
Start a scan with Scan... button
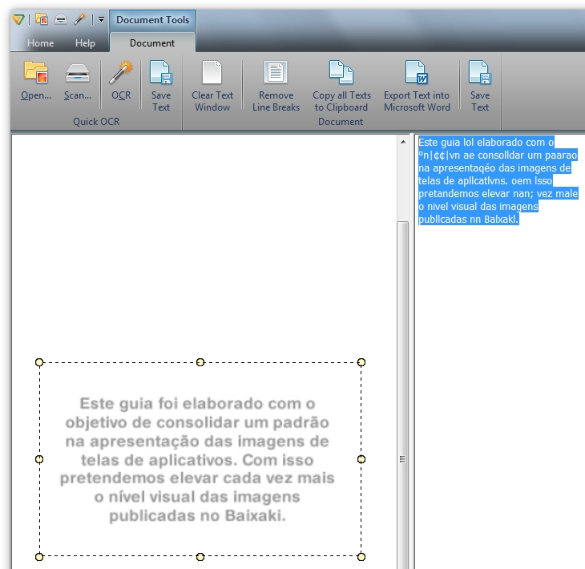[x=77, y=81]
